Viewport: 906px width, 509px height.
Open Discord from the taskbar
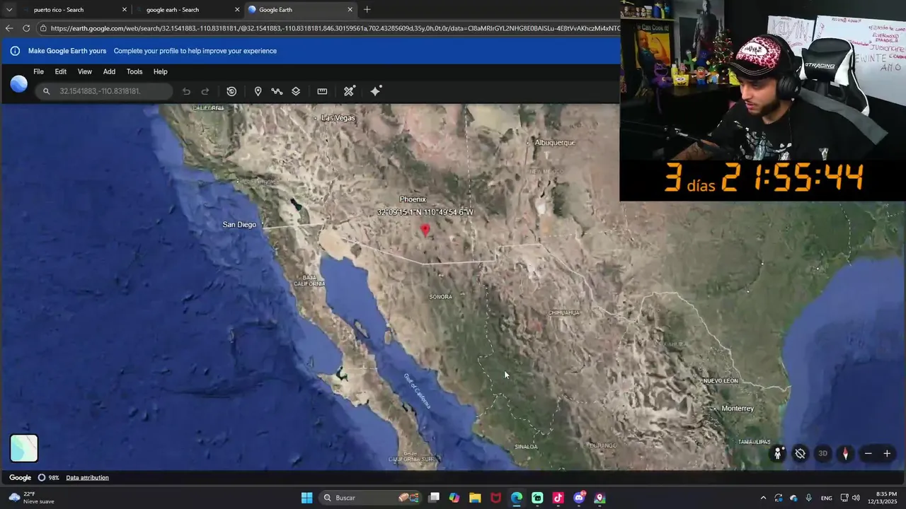[x=579, y=498]
